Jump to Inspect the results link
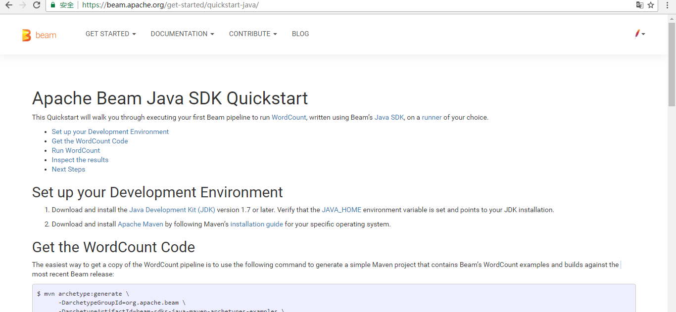This screenshot has width=676, height=312. (80, 160)
